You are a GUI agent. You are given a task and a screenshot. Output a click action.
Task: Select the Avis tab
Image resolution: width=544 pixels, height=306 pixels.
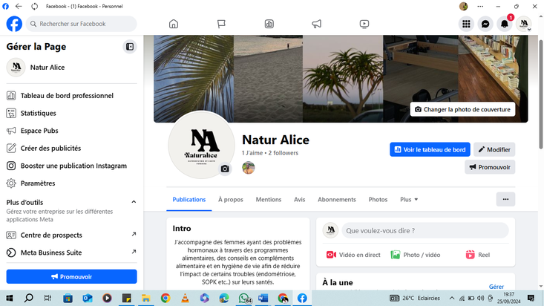click(x=299, y=199)
